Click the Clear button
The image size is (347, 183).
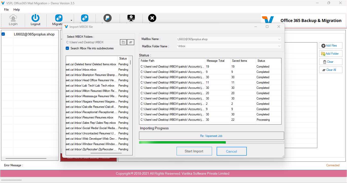(331, 62)
